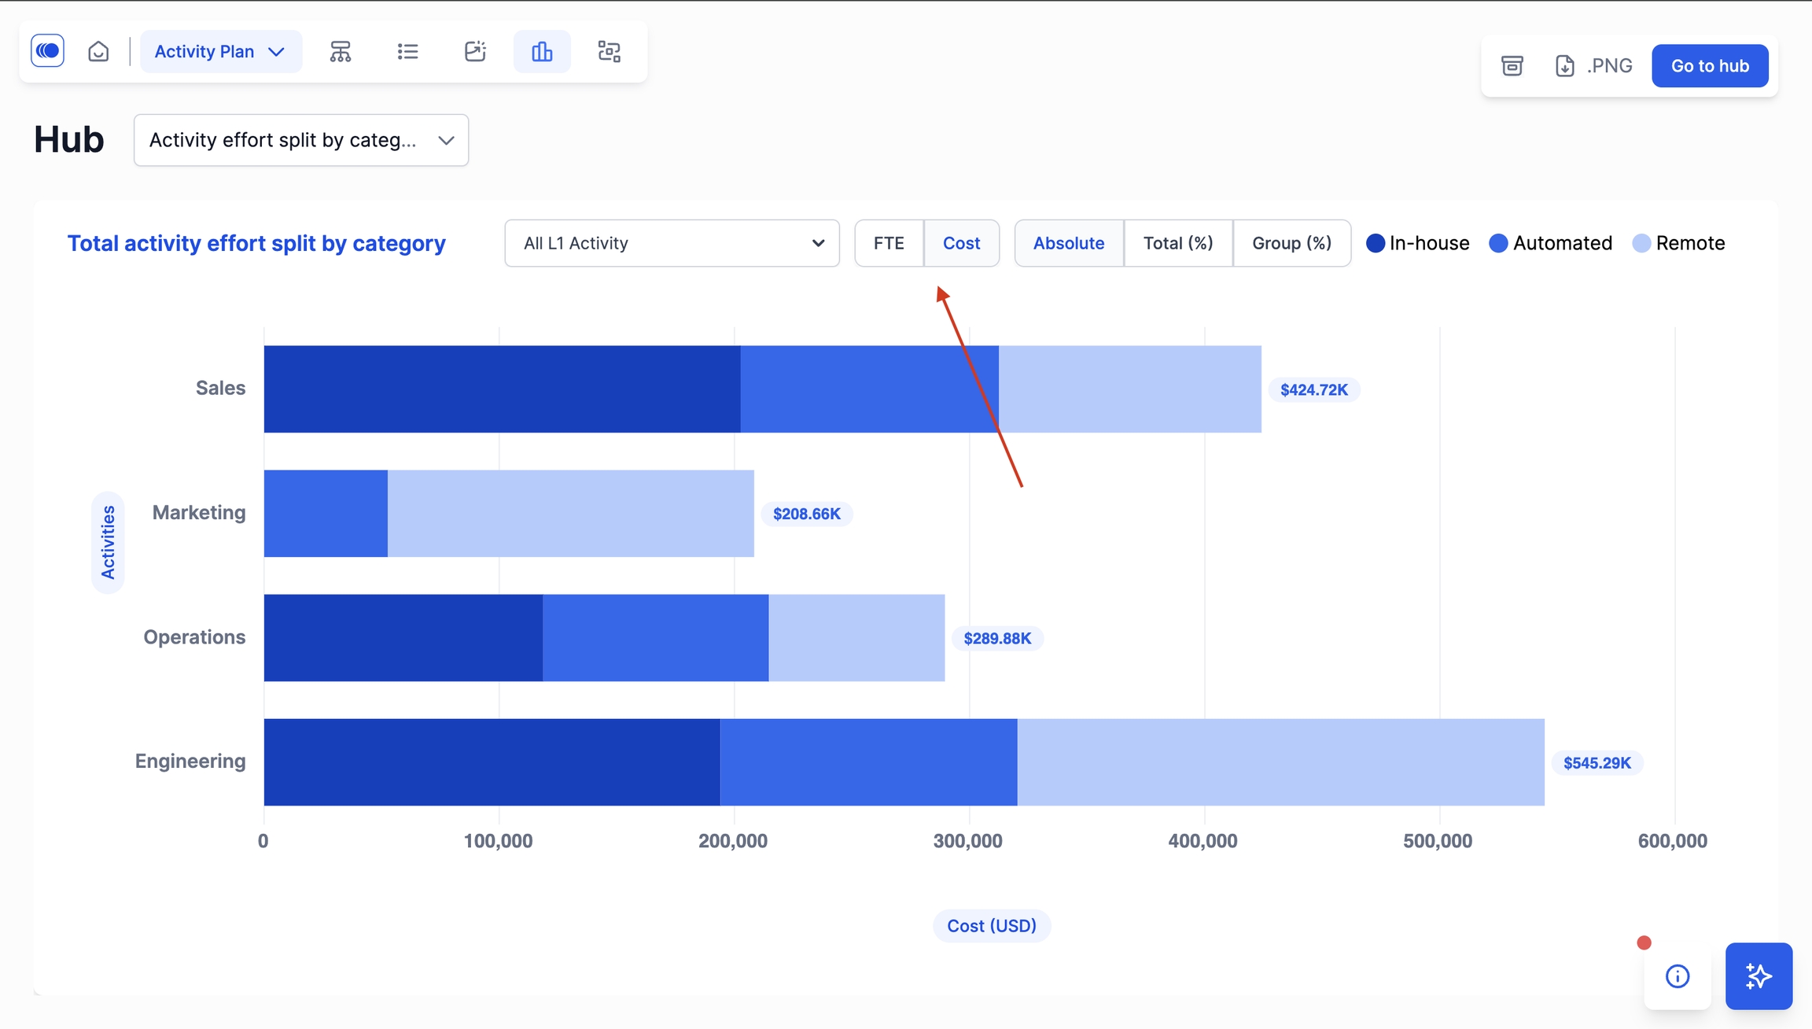
Task: Go to the home icon
Action: [98, 51]
